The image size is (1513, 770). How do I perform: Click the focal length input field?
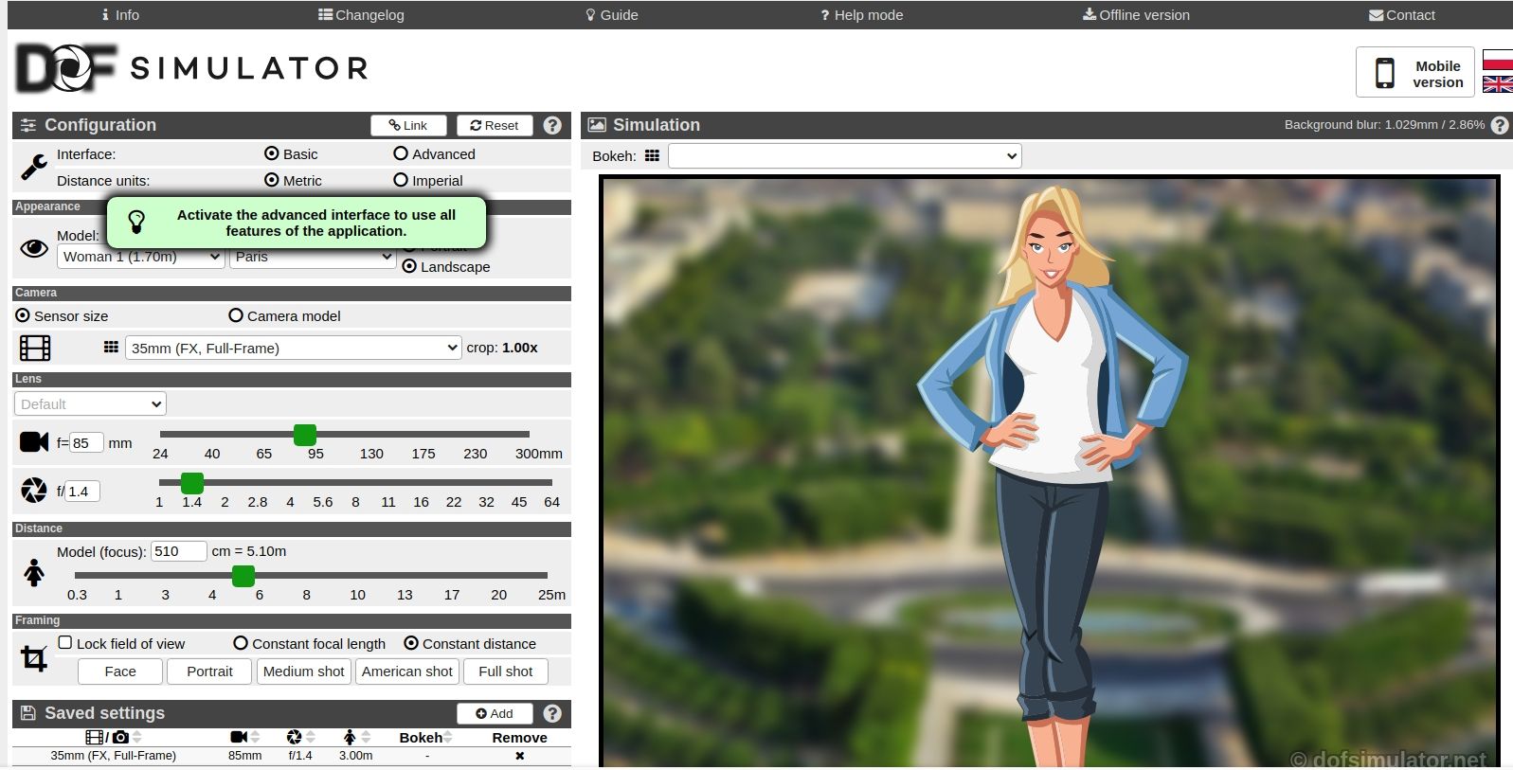85,442
